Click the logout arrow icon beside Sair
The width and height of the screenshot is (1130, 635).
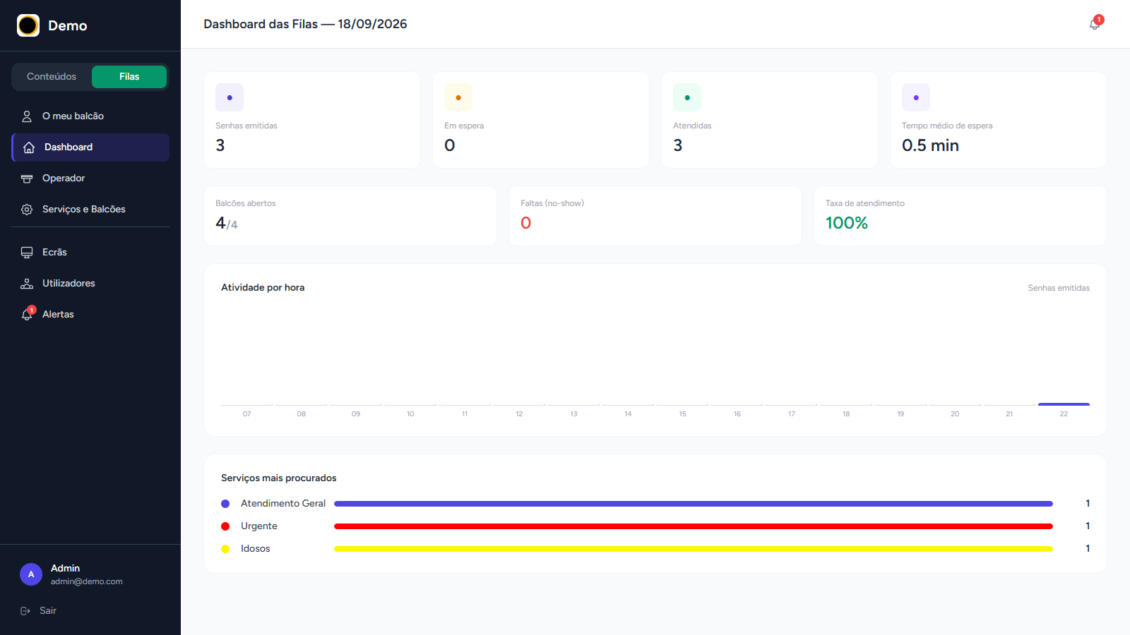[x=25, y=611]
